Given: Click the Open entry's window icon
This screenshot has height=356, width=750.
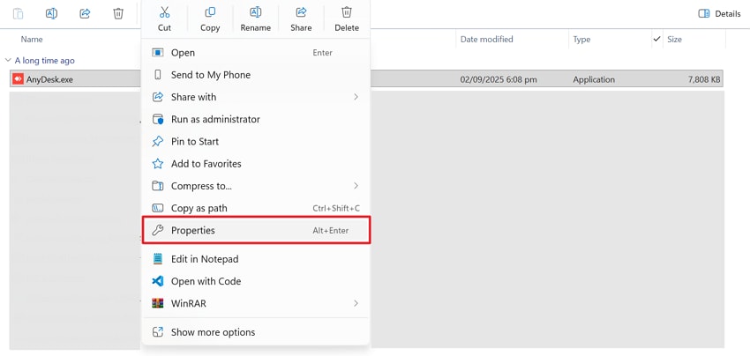Looking at the screenshot, I should 157,53.
